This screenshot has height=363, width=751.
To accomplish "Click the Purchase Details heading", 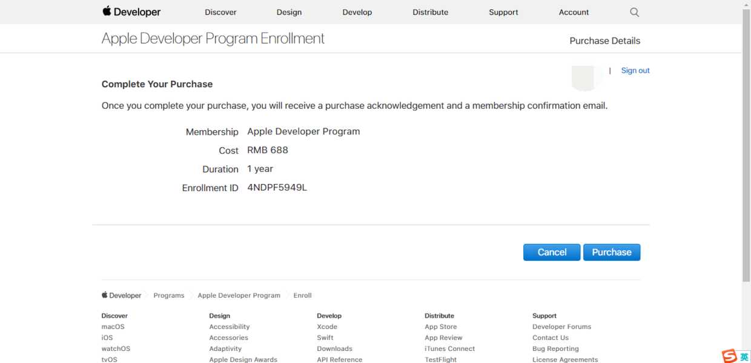I will (605, 41).
